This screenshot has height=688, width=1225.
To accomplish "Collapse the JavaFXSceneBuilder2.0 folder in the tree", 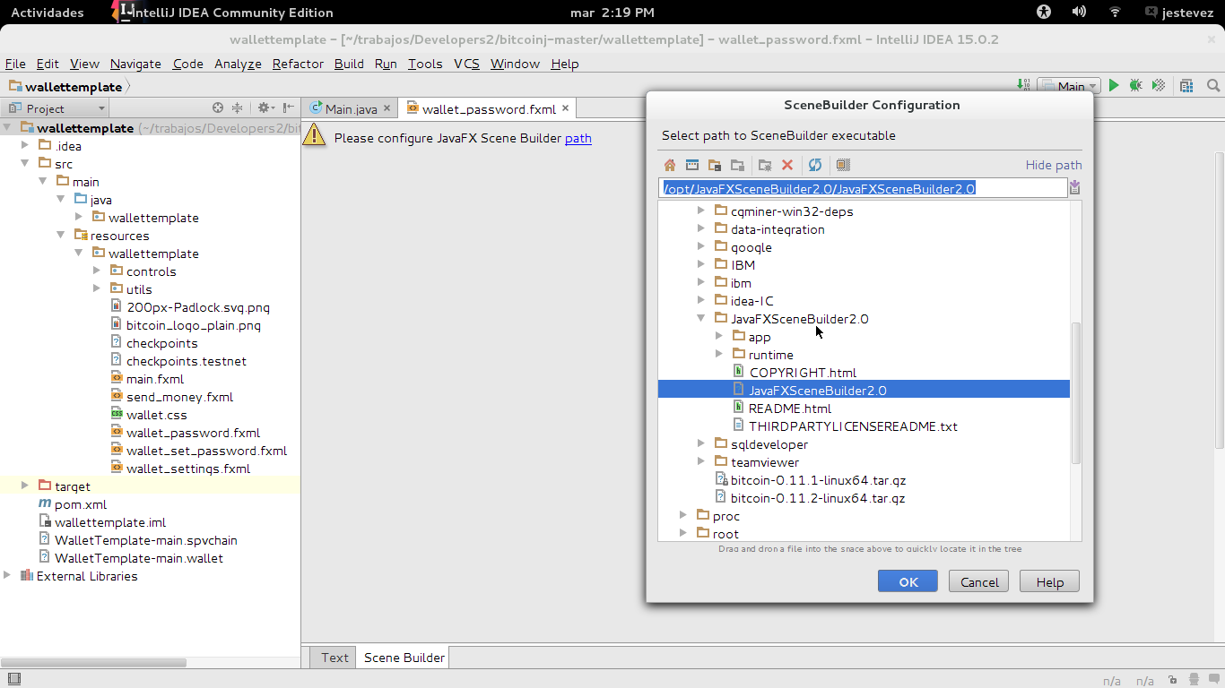I will point(701,319).
